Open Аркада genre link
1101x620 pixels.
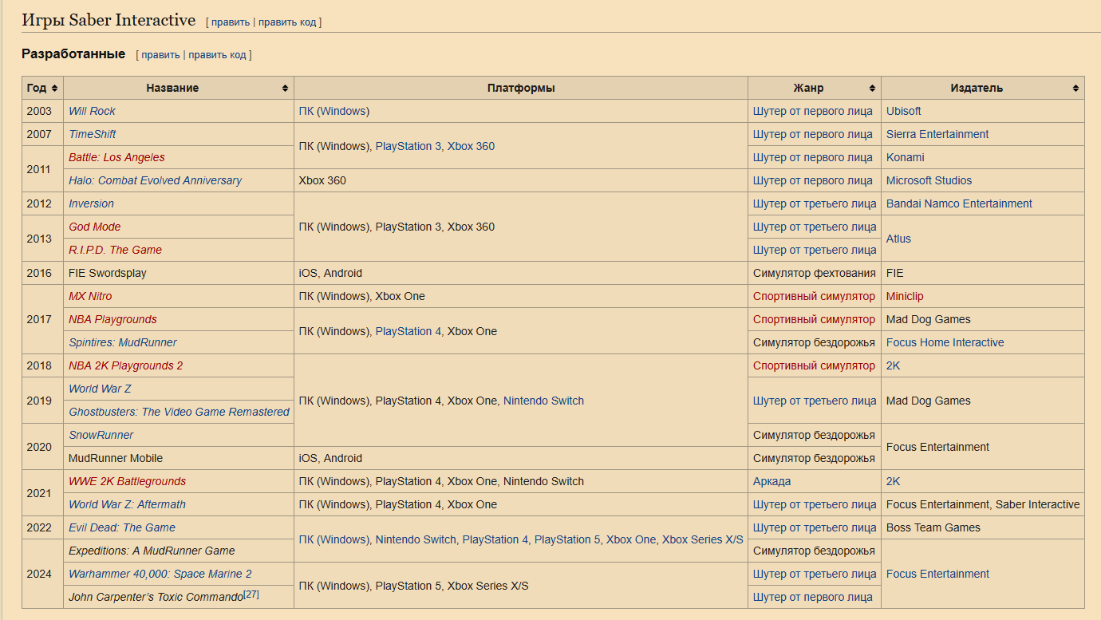click(772, 481)
